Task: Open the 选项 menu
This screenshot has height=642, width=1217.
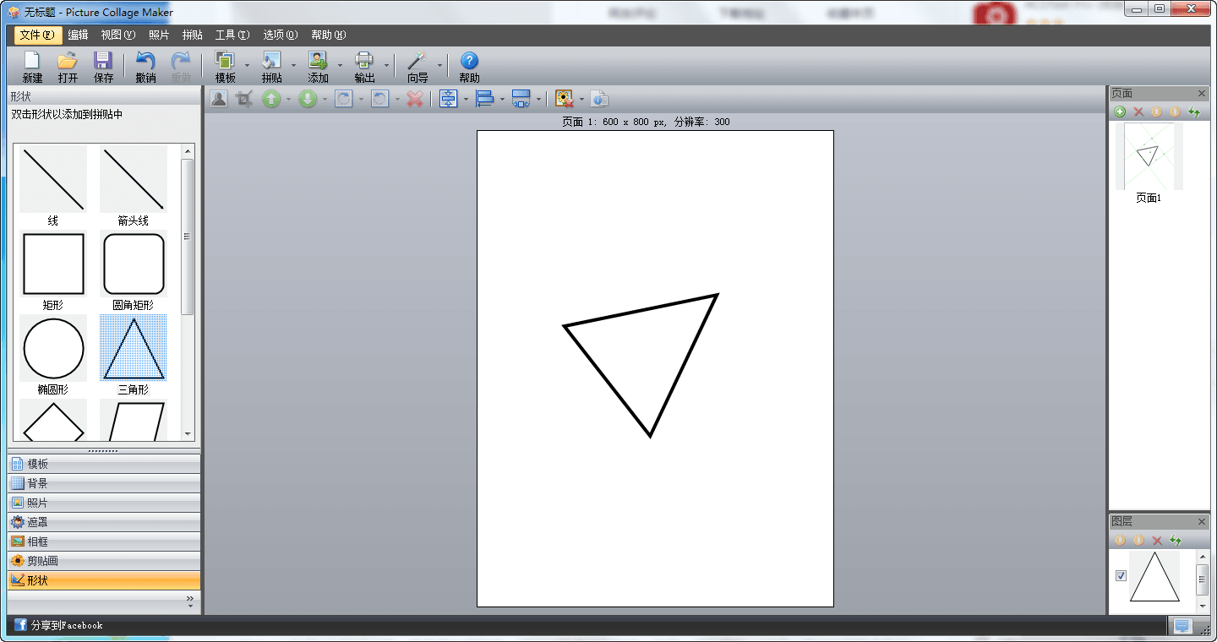Action: point(280,35)
